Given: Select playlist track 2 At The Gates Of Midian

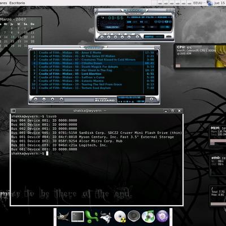Looking at the screenshot, I should tap(93, 56).
